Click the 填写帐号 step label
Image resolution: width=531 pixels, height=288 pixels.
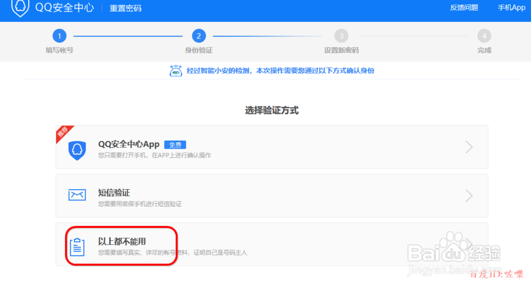59,50
